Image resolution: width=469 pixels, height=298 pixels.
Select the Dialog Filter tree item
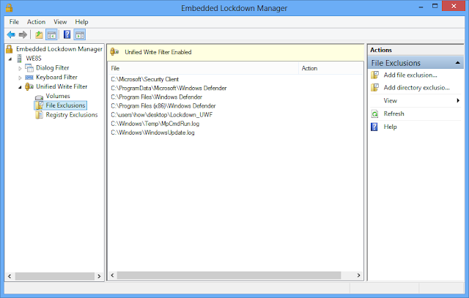pyautogui.click(x=52, y=68)
